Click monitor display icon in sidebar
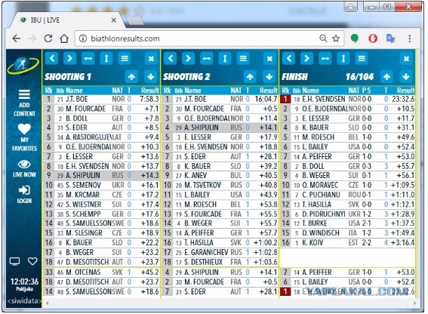Viewport: 428px width, 314px height. (14, 261)
